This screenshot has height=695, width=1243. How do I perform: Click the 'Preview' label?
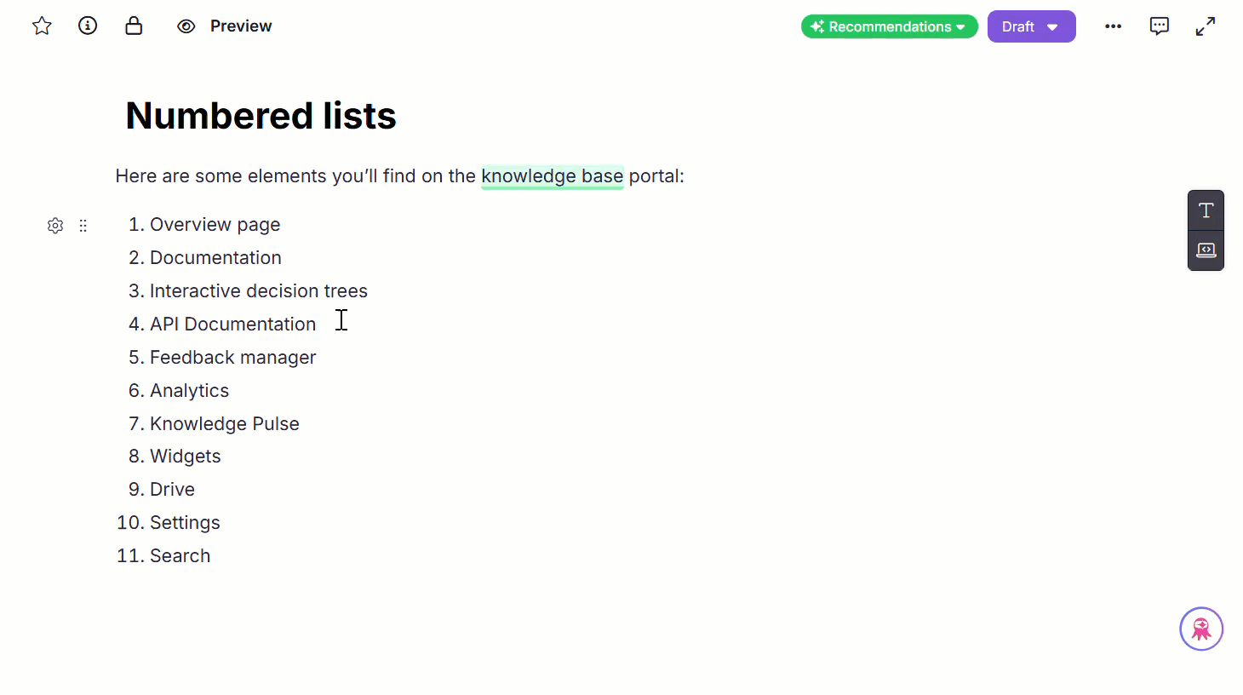[x=241, y=26]
